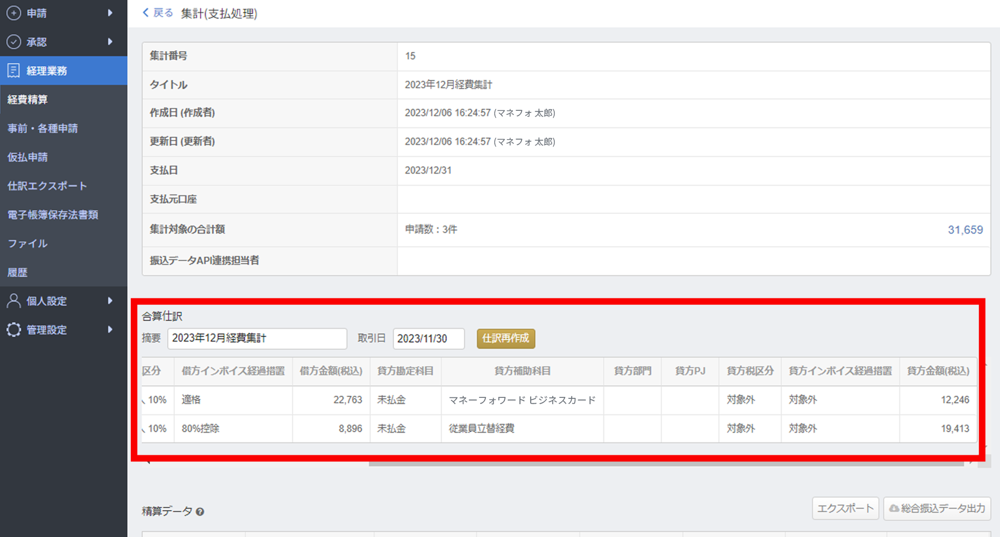Click the 経理業務 document icon

[x=14, y=71]
